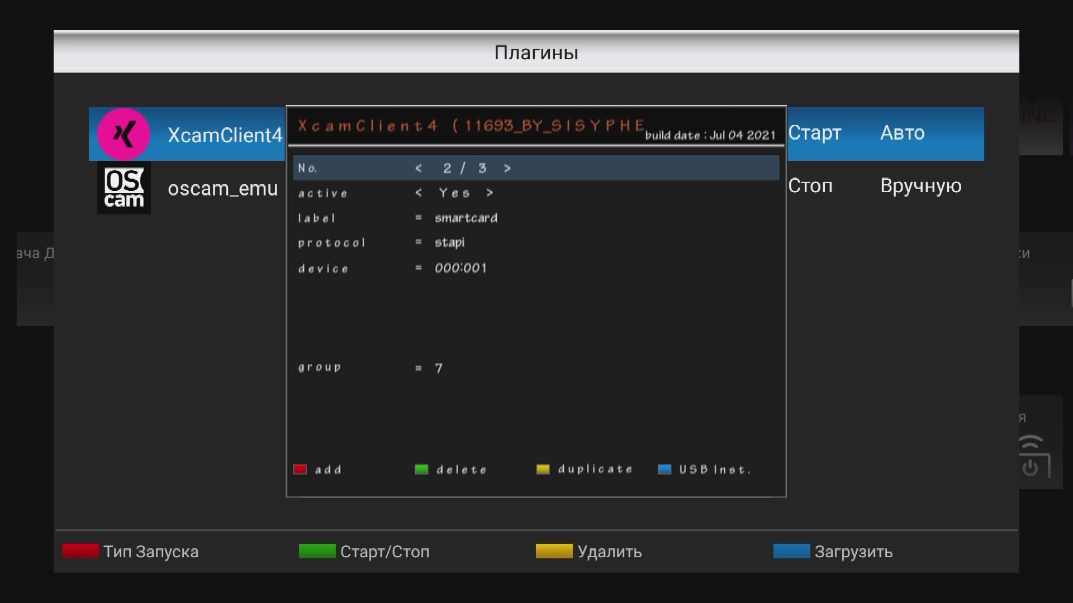
Task: Click Тип Запуска at the bottom
Action: 151,552
